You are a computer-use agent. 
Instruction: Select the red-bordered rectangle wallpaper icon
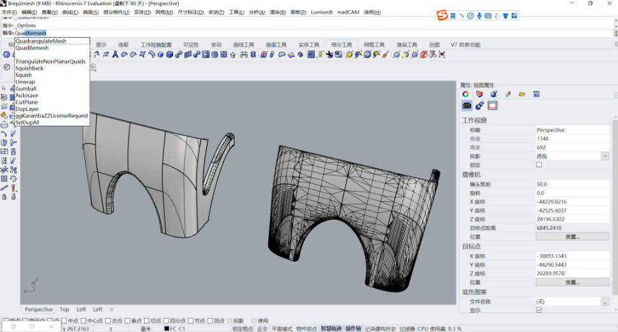pyautogui.click(x=493, y=106)
